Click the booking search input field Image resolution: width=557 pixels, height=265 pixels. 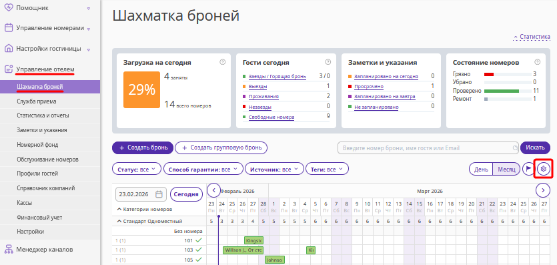(428, 148)
